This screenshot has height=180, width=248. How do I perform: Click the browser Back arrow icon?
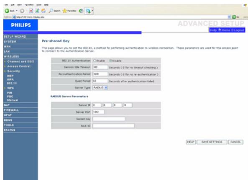(x=7, y=11)
